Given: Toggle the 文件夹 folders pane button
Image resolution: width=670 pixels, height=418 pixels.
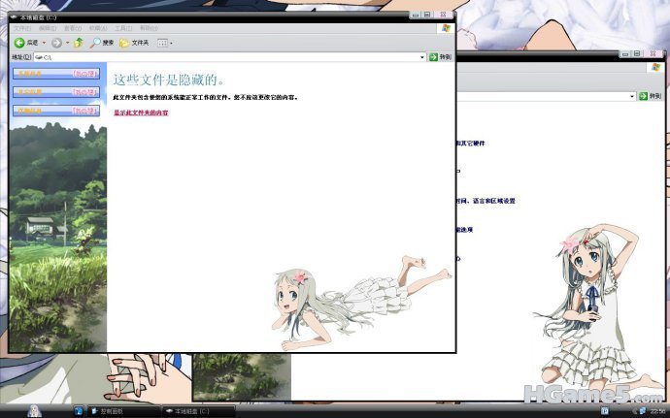Looking at the screenshot, I should [134, 43].
